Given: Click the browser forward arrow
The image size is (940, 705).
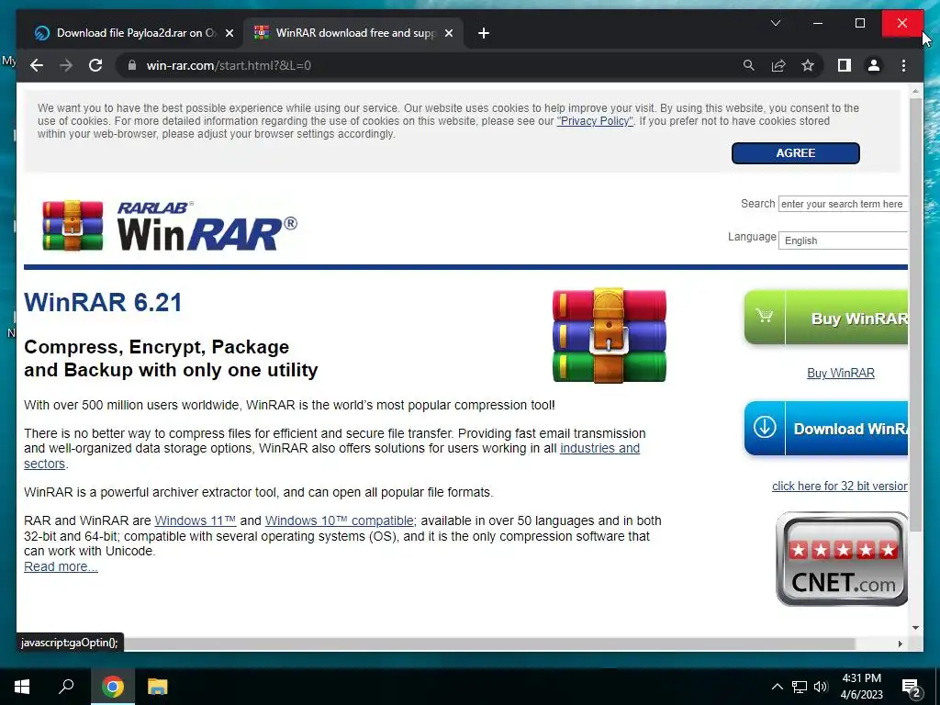Looking at the screenshot, I should 66,65.
